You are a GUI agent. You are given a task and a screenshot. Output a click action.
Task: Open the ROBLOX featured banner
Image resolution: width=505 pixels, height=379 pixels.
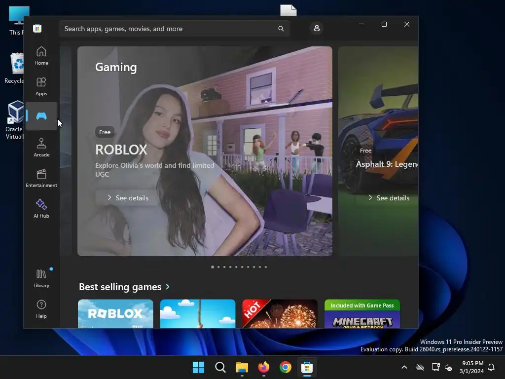205,151
